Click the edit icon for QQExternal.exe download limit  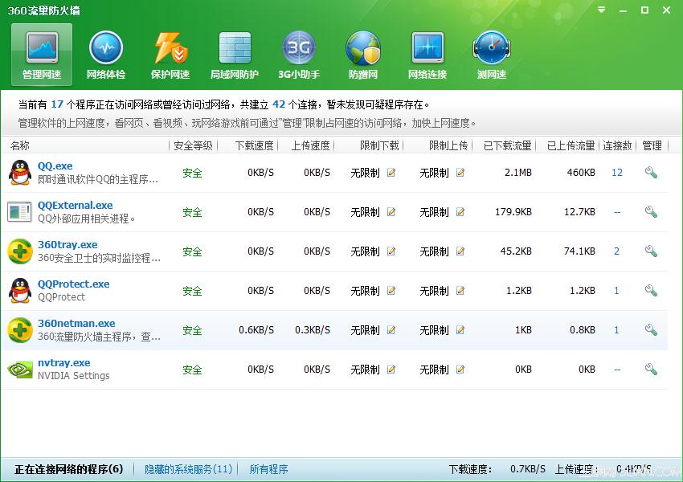(391, 212)
